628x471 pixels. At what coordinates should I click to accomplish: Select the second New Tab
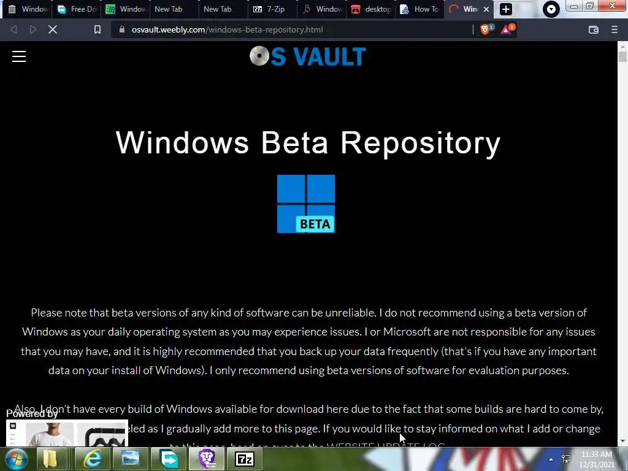pos(223,9)
